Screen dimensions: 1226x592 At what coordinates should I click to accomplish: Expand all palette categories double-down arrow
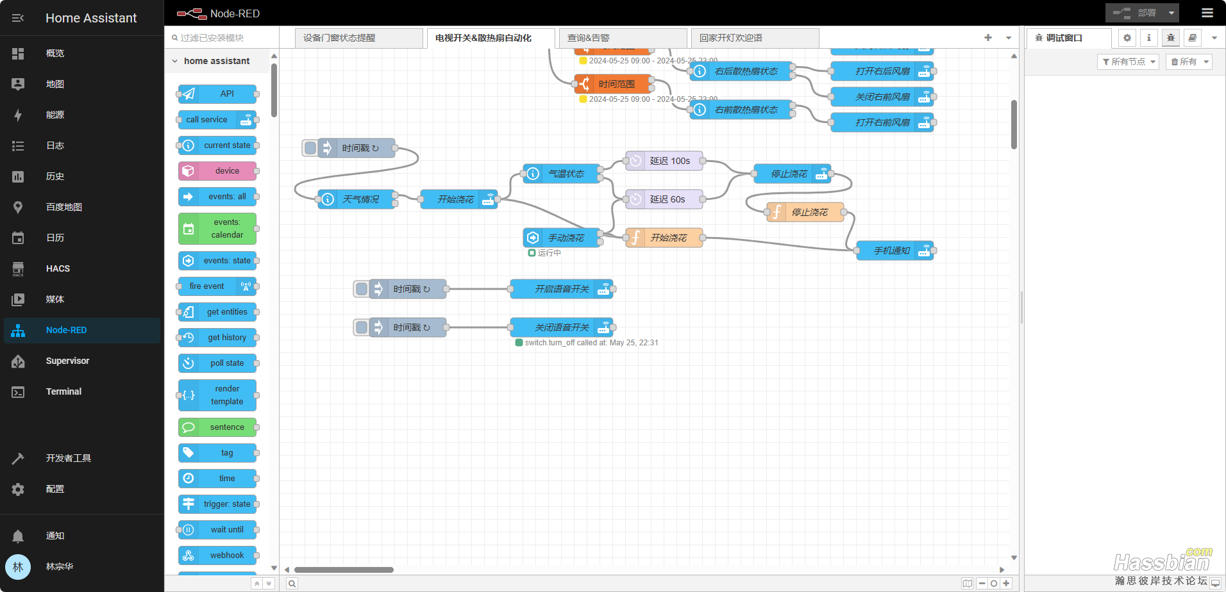[x=269, y=583]
